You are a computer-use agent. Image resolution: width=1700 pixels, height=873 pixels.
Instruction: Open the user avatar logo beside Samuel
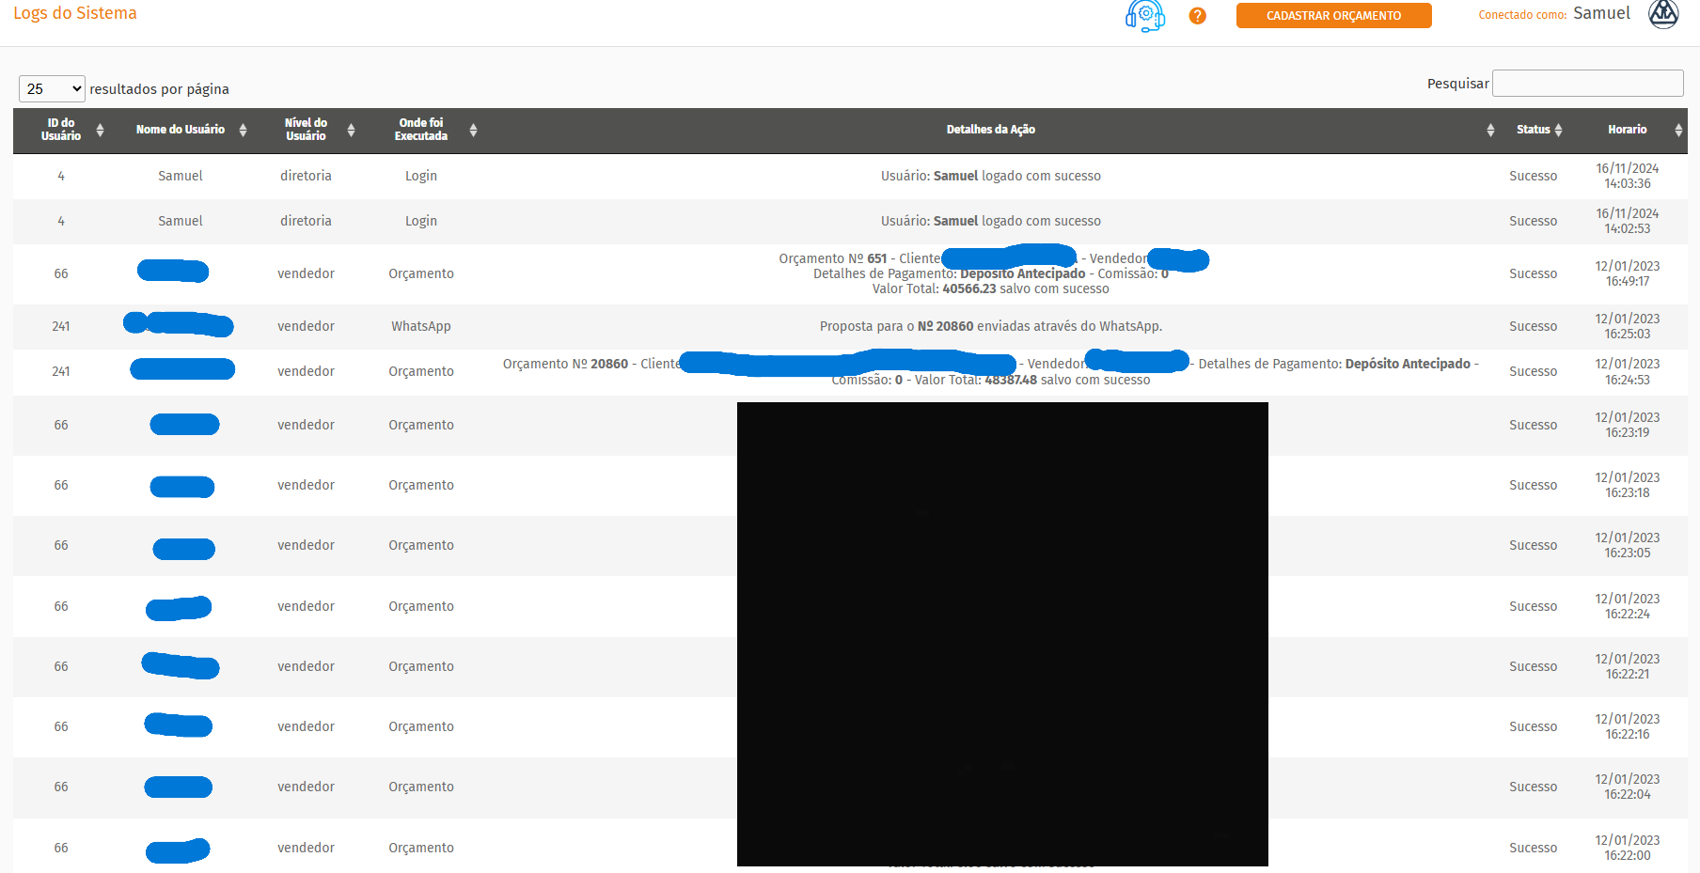coord(1663,14)
